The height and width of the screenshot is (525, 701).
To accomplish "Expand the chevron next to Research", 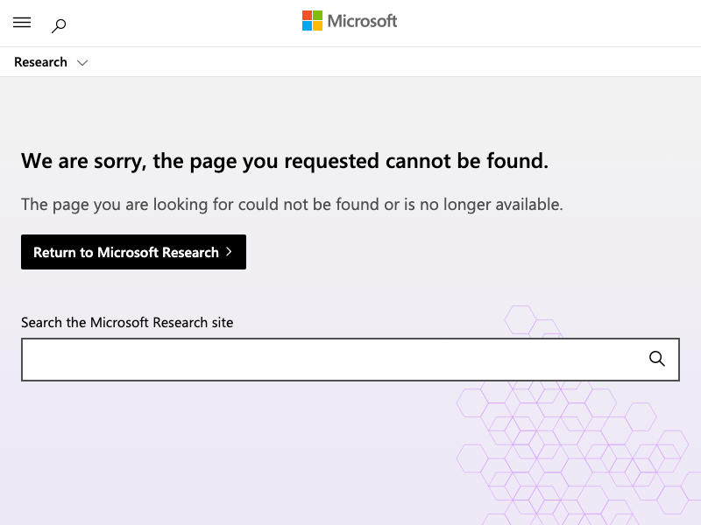I will tap(82, 63).
